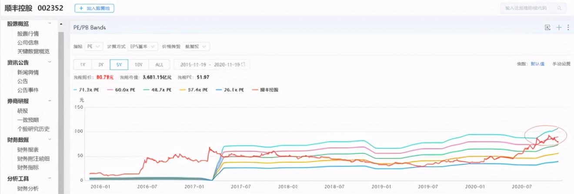Toggle the 26.1x PE legend series
This screenshot has height=194, width=574.
click(230, 90)
